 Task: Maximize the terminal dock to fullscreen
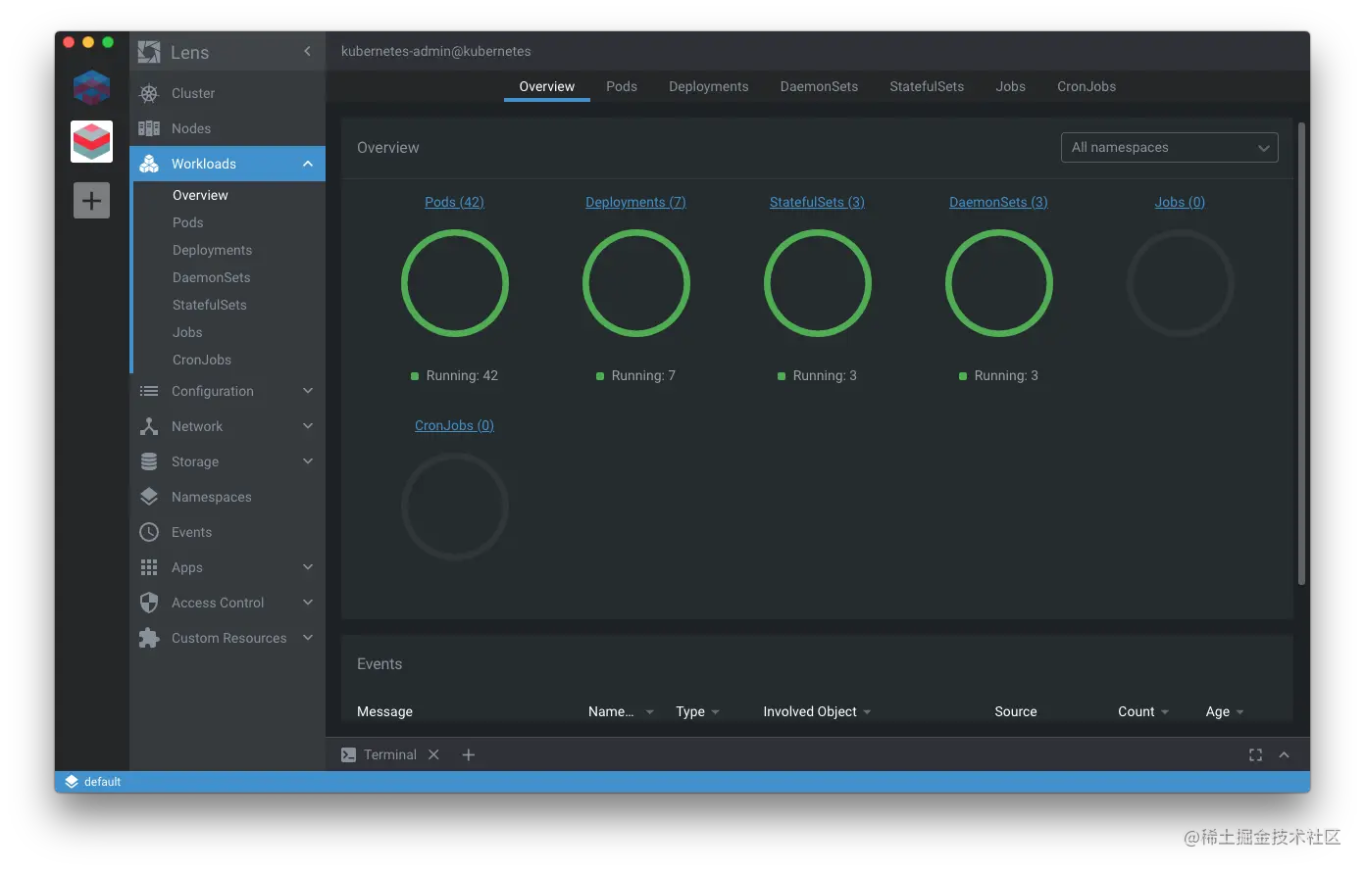pos(1255,754)
